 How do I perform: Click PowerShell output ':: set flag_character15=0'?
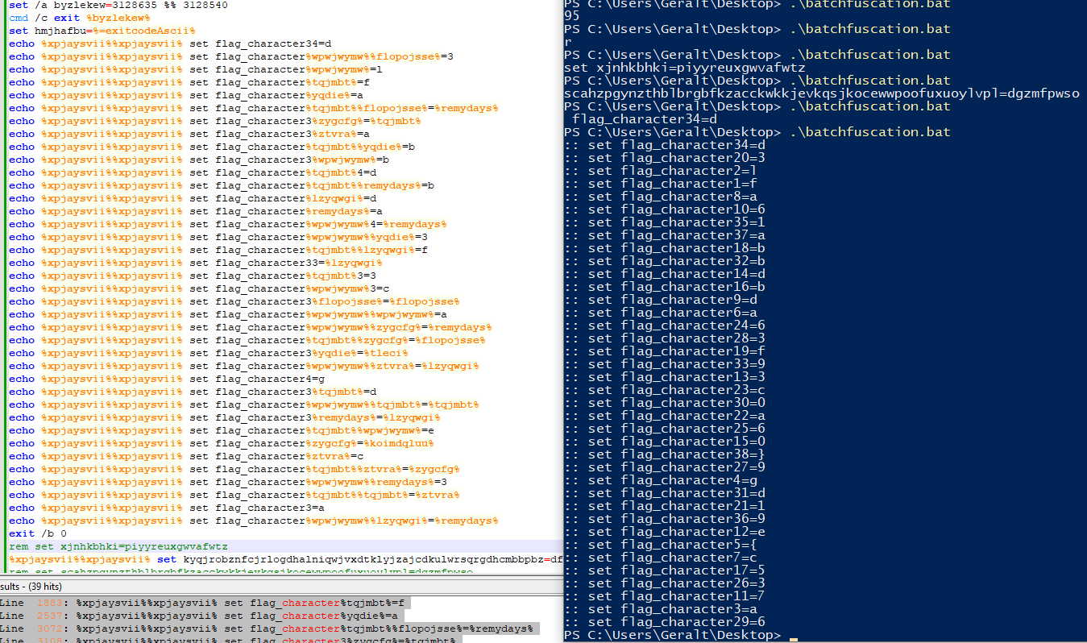(x=666, y=442)
